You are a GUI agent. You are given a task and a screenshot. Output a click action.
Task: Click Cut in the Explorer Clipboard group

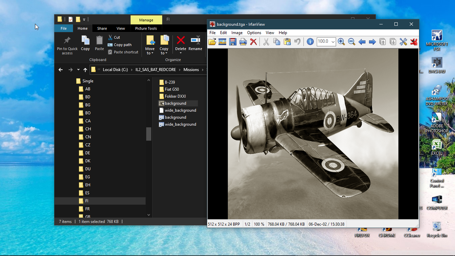pos(114,37)
